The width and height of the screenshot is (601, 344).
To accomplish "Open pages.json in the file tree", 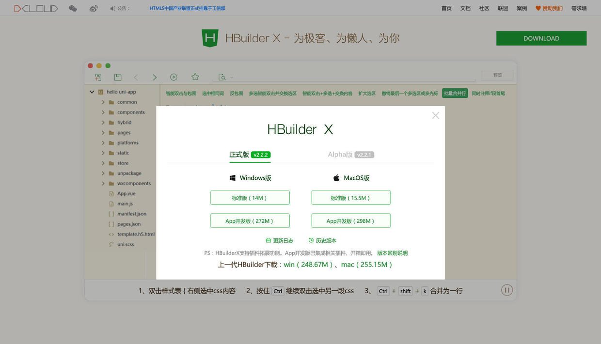I will pyautogui.click(x=129, y=224).
